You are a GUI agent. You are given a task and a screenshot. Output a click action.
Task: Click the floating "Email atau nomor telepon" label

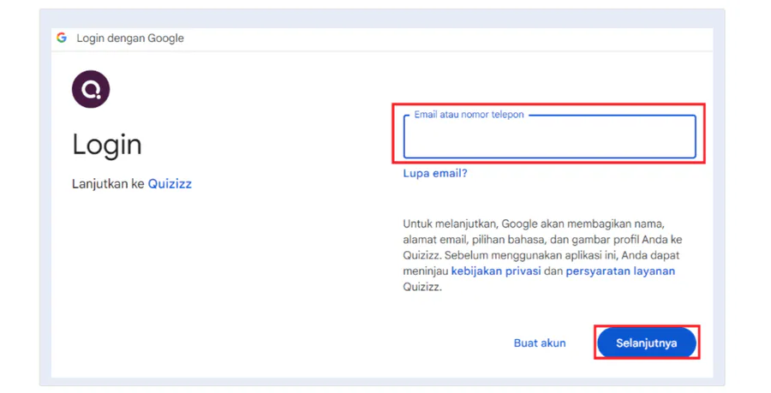[469, 114]
